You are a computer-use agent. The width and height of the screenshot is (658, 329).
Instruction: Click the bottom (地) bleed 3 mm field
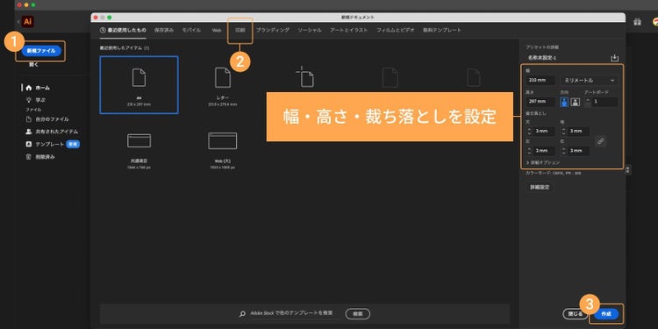point(579,132)
